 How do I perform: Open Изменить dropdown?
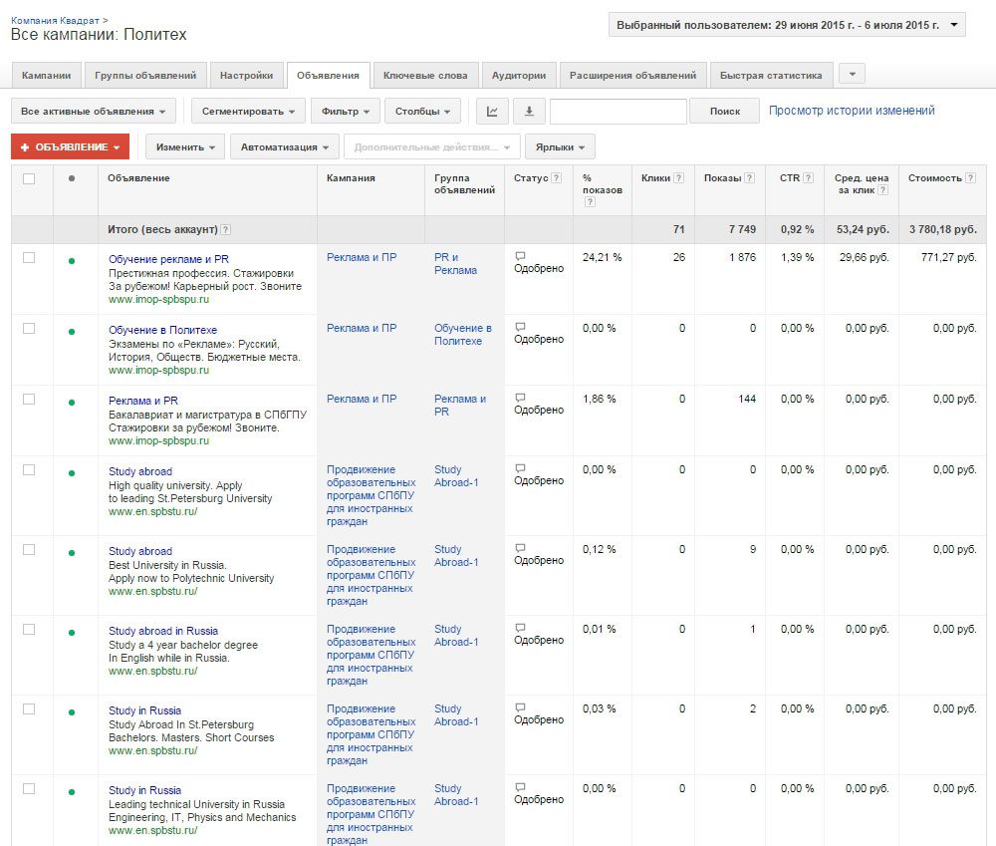185,146
